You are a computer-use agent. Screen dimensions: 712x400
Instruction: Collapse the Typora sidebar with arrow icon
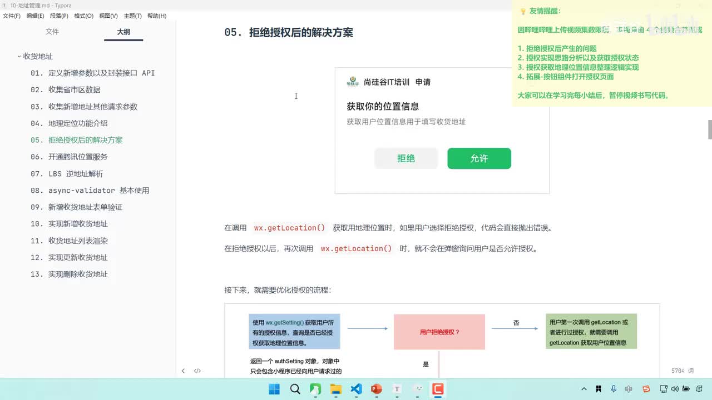(183, 371)
